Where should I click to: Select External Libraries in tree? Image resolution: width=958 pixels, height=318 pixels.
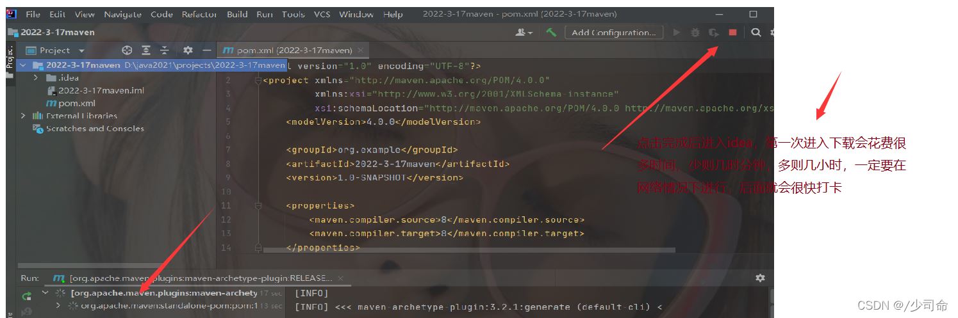pos(75,116)
